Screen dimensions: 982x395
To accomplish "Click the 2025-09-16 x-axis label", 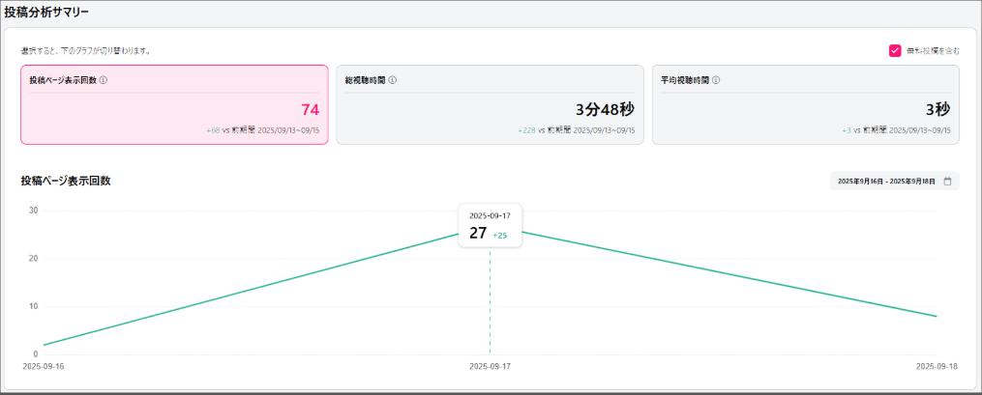I will [x=44, y=367].
